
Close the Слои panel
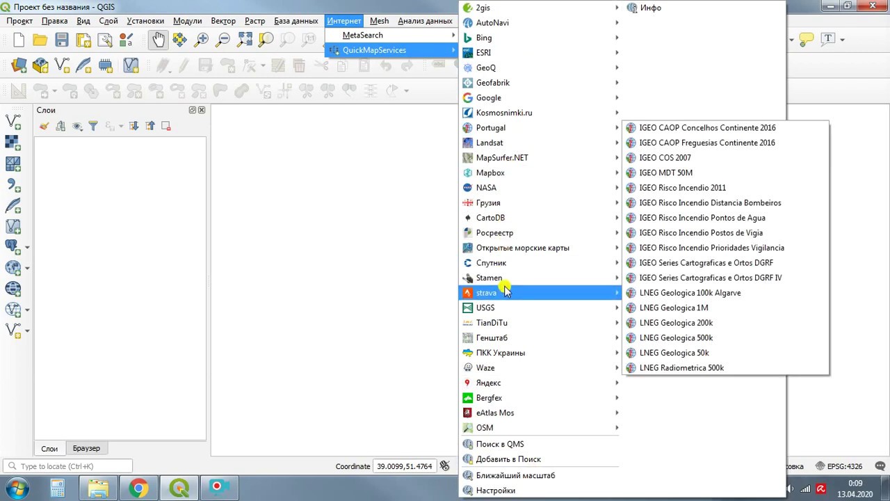(202, 110)
